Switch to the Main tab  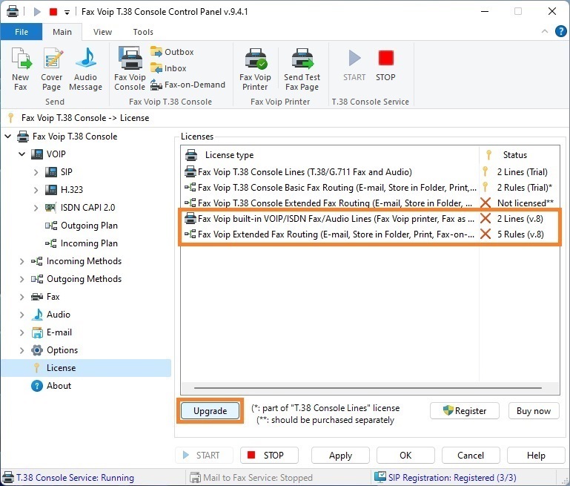[62, 32]
